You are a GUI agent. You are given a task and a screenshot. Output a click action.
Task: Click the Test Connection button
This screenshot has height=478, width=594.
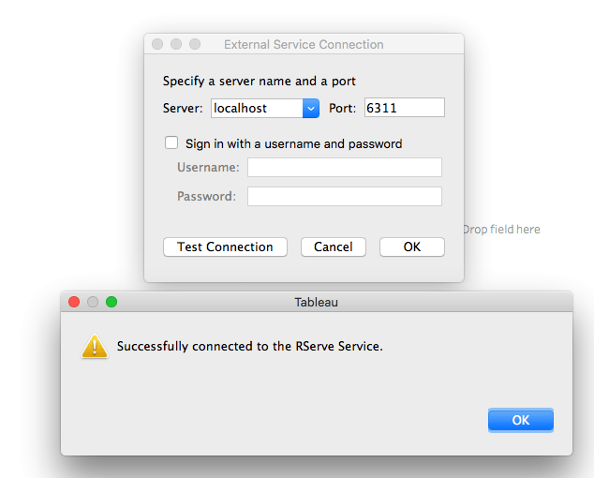tap(225, 247)
